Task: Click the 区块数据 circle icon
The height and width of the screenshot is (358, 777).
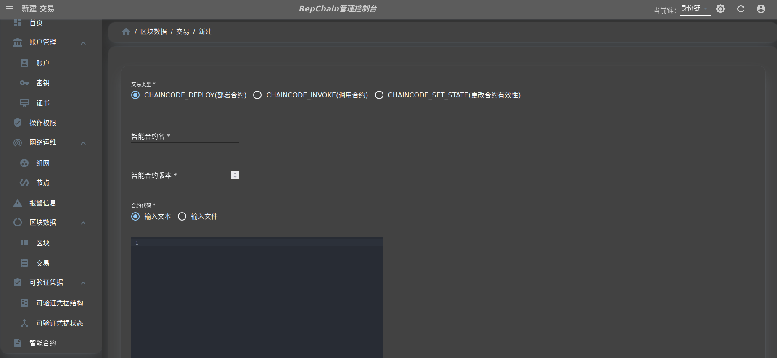Action: pos(18,222)
